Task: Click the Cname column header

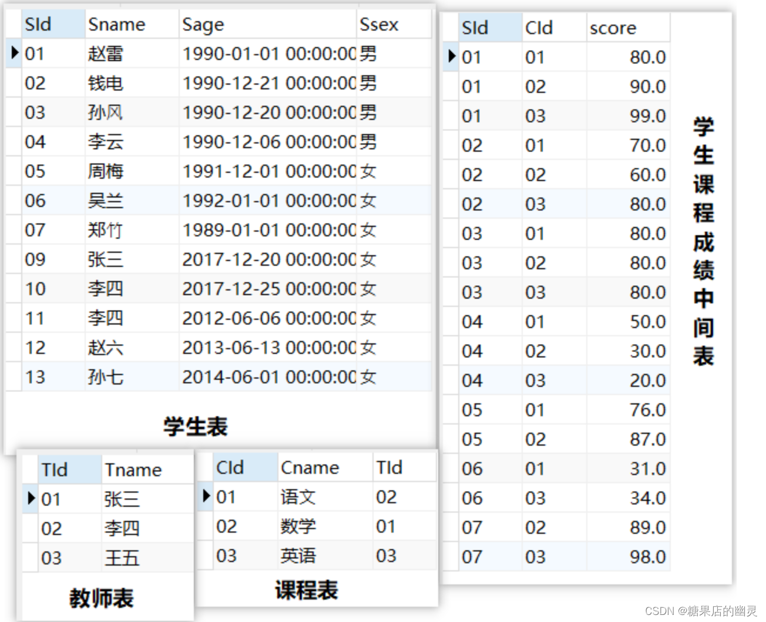Action: (x=325, y=467)
